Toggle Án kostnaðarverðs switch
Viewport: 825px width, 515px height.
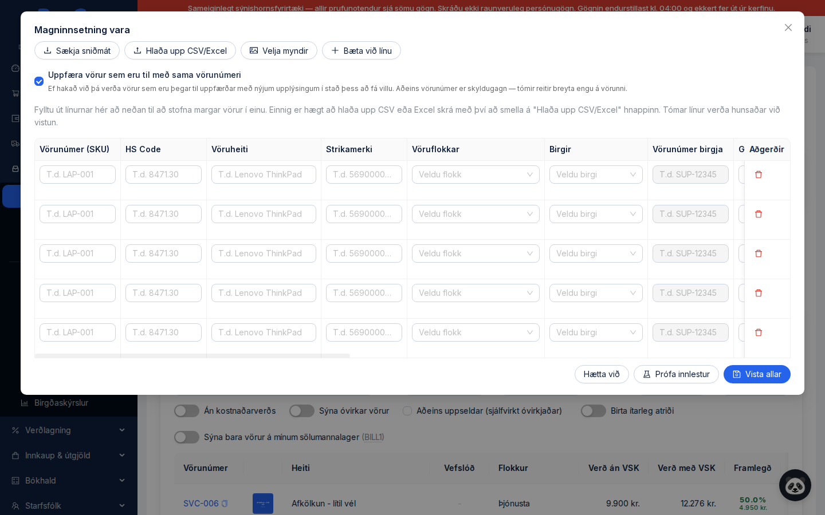click(187, 411)
